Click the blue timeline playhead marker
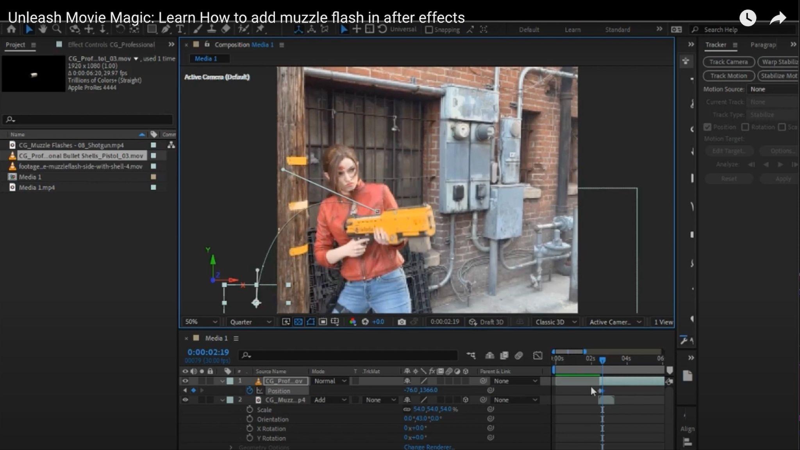 [x=602, y=359]
